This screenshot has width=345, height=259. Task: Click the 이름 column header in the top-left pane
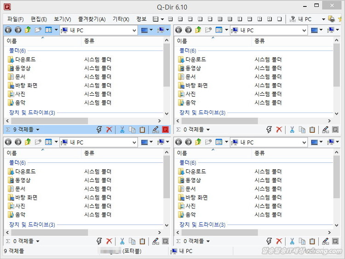coord(12,41)
